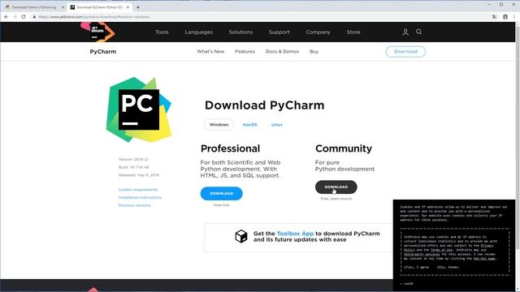Download the Community edition
This screenshot has width=520, height=292.
coord(336,187)
